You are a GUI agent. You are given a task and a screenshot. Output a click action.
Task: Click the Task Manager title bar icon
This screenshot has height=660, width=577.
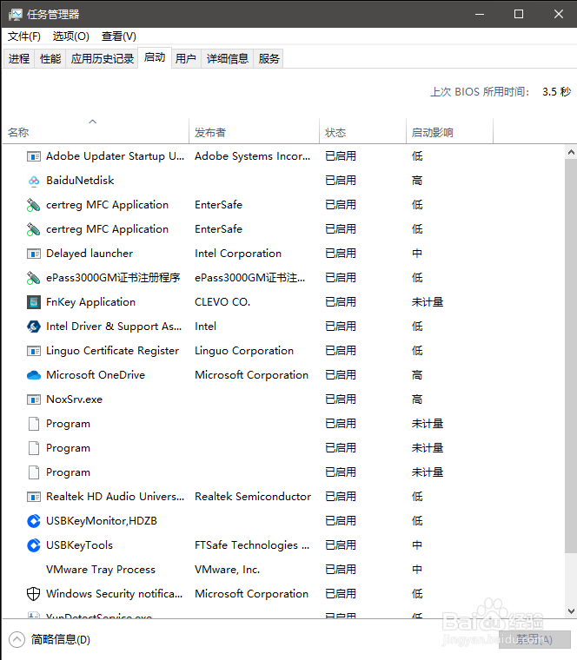point(15,15)
